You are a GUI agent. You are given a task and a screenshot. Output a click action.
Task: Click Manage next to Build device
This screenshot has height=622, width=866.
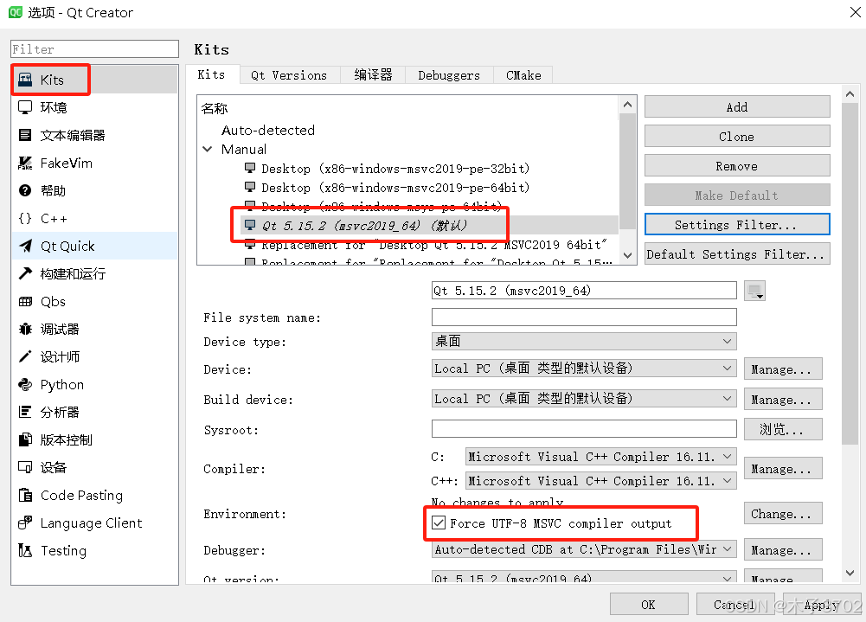click(783, 400)
